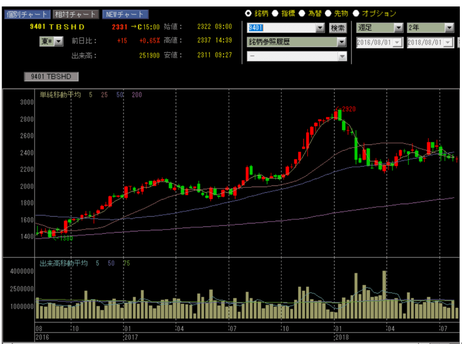Select the 指標 radio button
Image resolution: width=462 pixels, height=344 pixels.
click(x=275, y=13)
